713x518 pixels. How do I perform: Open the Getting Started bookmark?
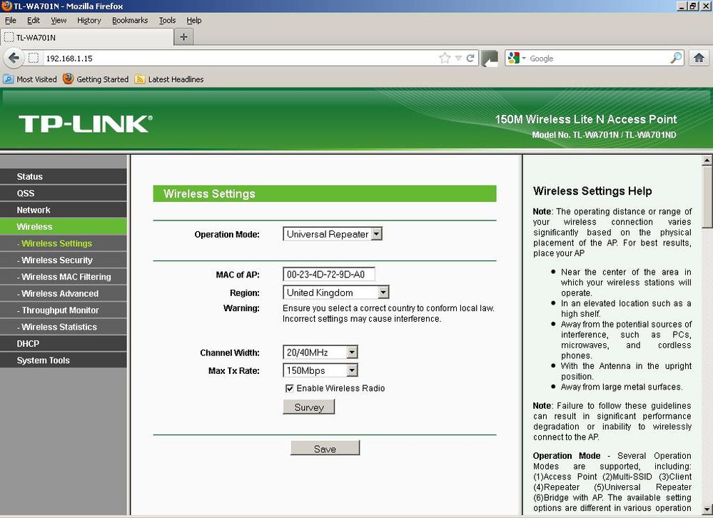[x=96, y=79]
